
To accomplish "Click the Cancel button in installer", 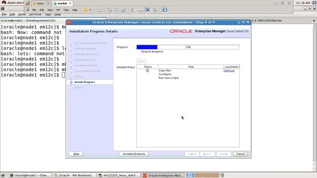I will tap(241, 154).
